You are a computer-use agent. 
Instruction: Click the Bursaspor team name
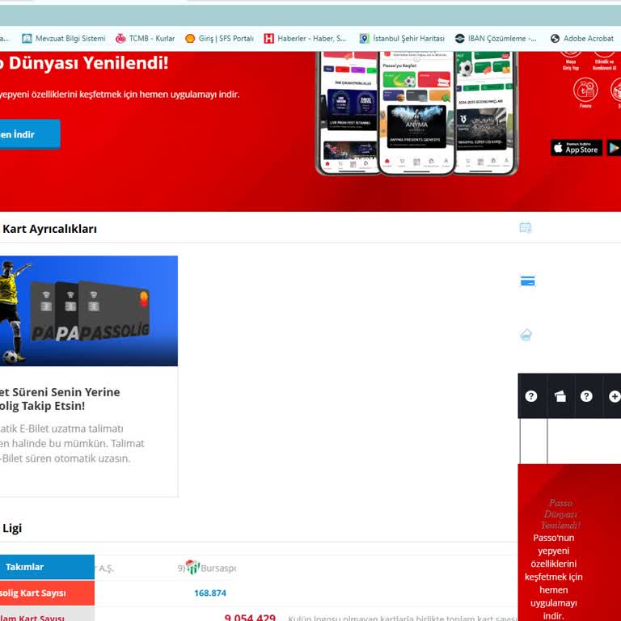(218, 568)
